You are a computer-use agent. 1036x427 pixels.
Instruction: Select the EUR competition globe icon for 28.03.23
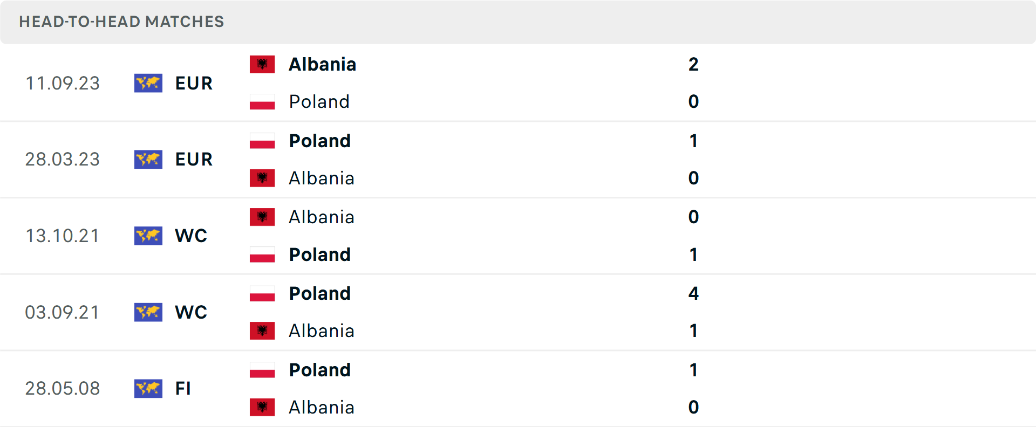[148, 159]
